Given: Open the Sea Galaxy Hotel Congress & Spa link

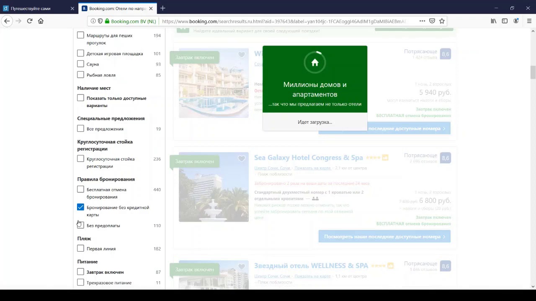Looking at the screenshot, I should point(308,158).
